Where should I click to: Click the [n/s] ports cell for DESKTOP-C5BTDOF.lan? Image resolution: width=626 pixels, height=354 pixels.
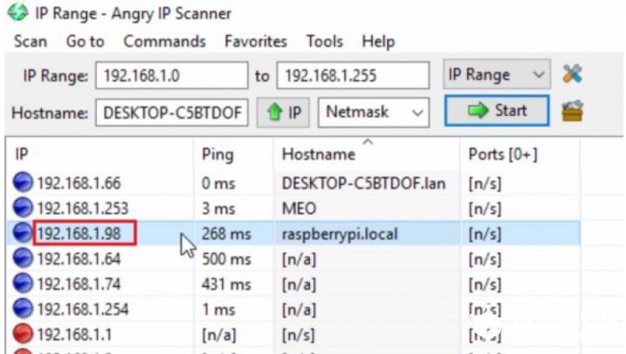[485, 184]
